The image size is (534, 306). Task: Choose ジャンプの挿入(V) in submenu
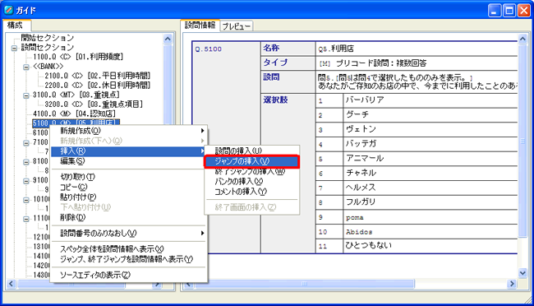252,161
